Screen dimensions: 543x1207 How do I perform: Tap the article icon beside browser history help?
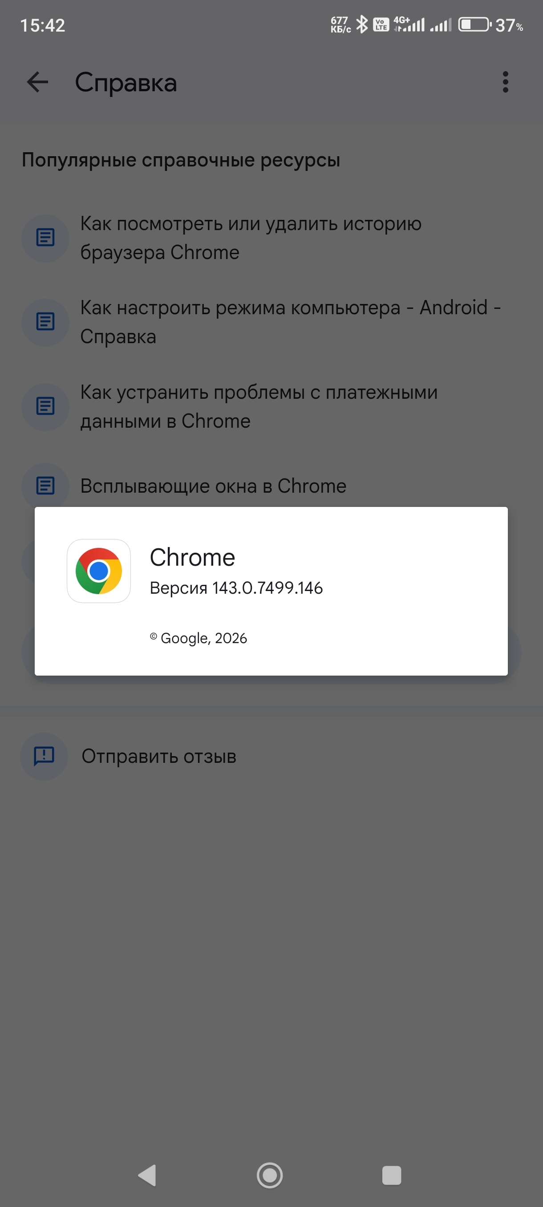click(x=45, y=238)
